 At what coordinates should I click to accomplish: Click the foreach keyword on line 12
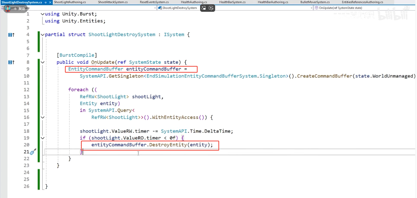[x=78, y=90]
